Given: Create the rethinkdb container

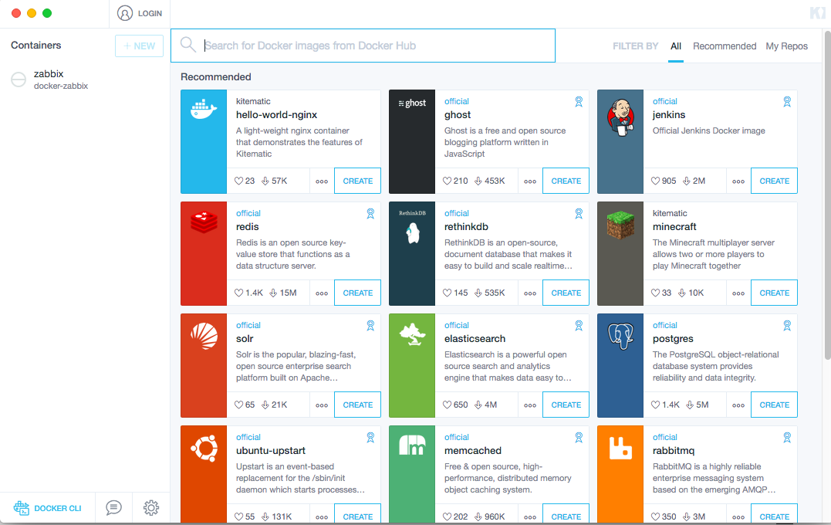Looking at the screenshot, I should [566, 293].
